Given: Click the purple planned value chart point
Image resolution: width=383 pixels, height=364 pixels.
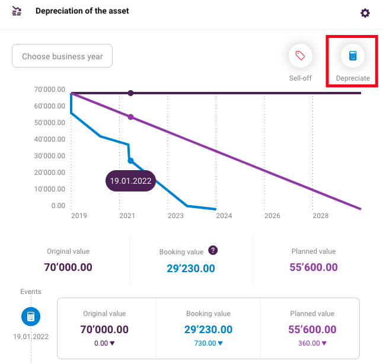Looking at the screenshot, I should tap(130, 117).
